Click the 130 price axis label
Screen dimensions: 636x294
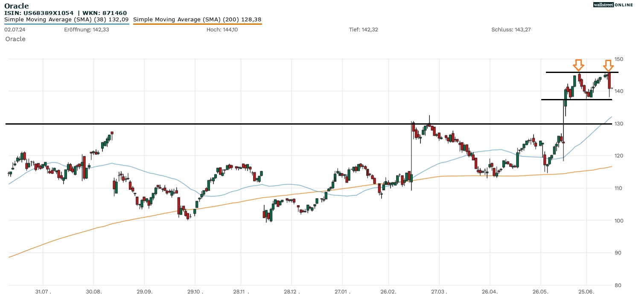618,124
